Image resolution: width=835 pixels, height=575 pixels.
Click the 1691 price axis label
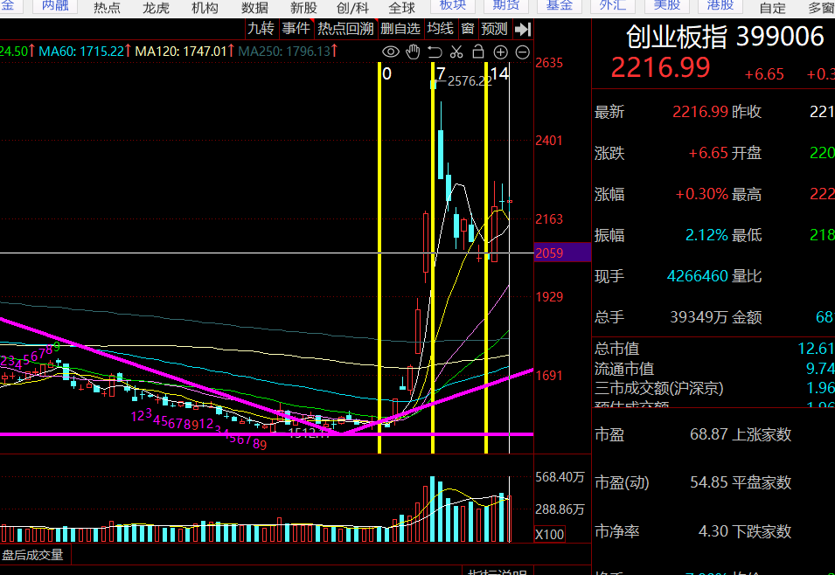[x=549, y=376]
